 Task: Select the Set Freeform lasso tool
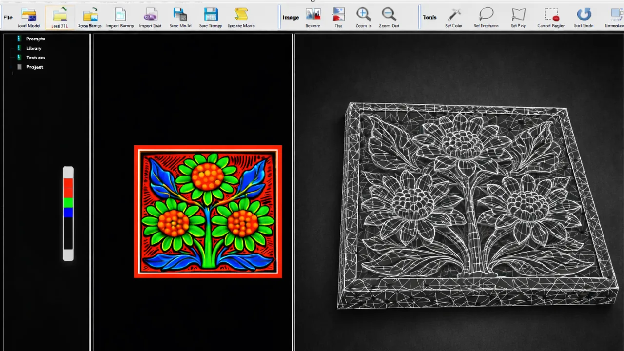coord(486,15)
